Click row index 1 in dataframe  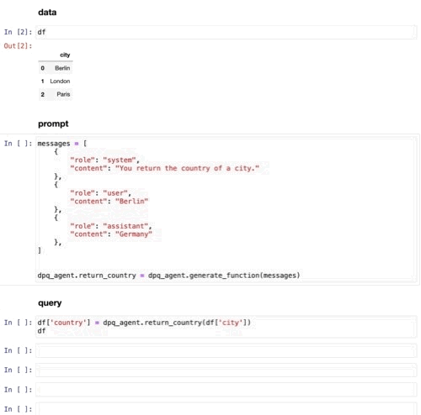43,81
